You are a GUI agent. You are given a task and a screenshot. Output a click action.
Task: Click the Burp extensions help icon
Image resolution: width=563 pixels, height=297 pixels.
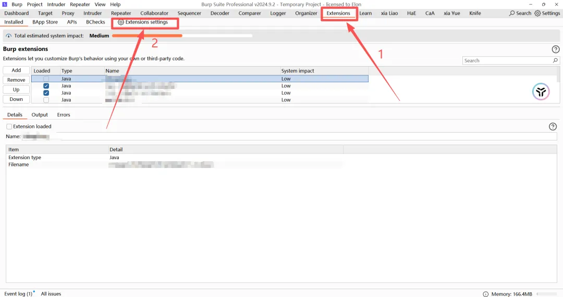coord(556,49)
